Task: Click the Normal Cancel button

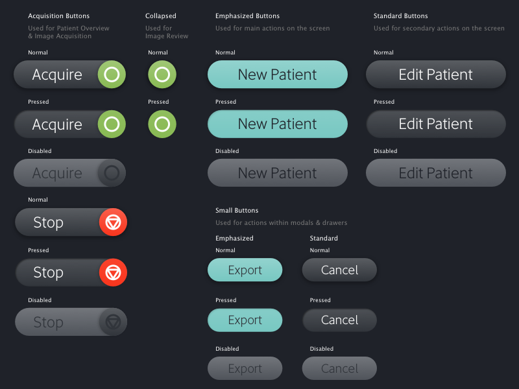Action: pyautogui.click(x=339, y=270)
